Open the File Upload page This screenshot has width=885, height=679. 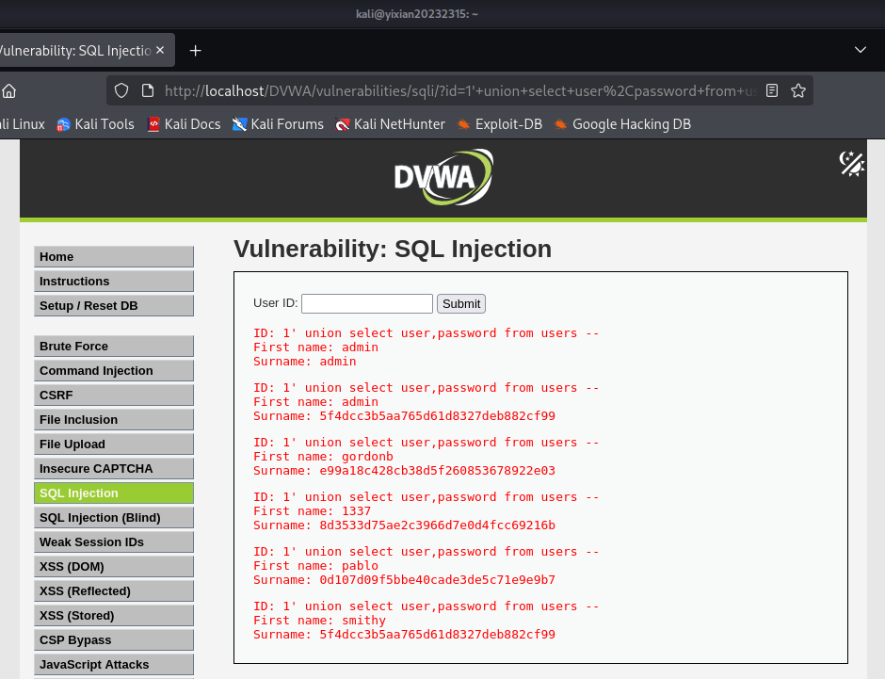coord(113,445)
